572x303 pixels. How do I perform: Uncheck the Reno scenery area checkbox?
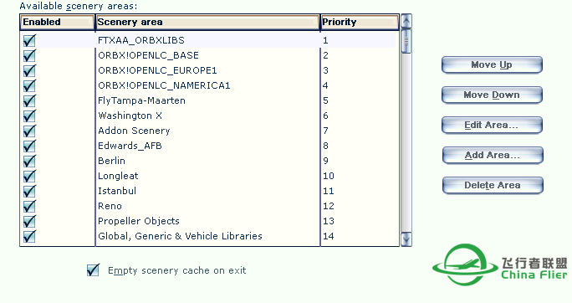pos(29,206)
